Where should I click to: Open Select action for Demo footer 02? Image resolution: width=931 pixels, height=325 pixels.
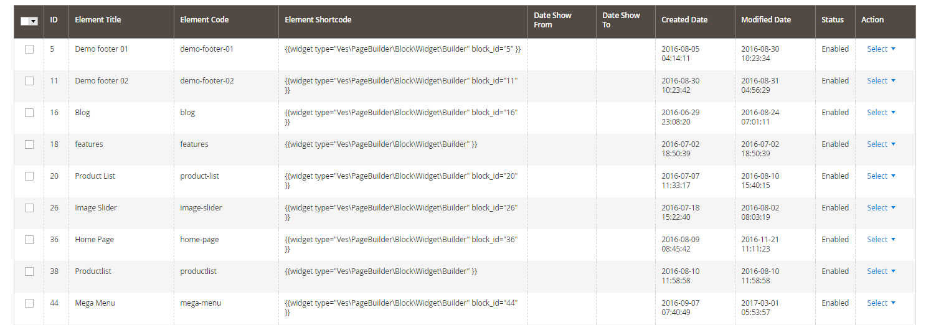pos(881,81)
